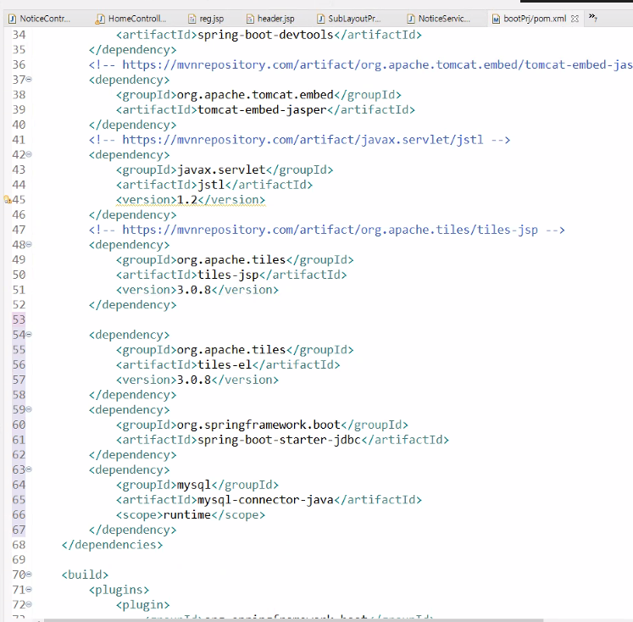633x622 pixels.
Task: Close the bootPrj/pom.xml tab
Action: (x=575, y=19)
